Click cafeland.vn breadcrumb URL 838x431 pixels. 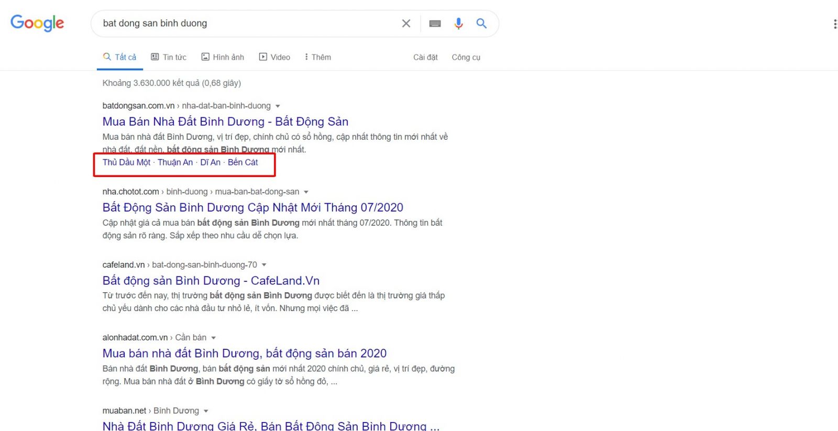pos(180,265)
